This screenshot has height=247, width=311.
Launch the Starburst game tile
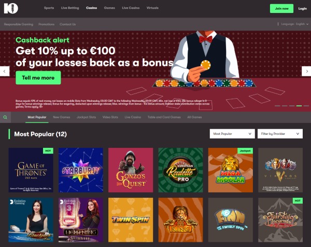point(81,170)
